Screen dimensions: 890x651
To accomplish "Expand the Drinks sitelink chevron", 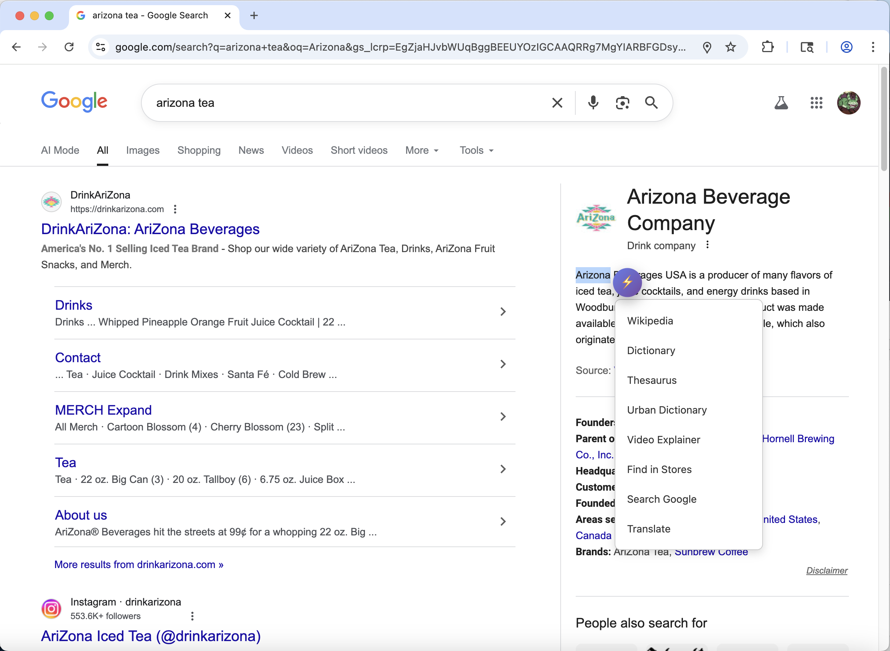I will (x=503, y=312).
